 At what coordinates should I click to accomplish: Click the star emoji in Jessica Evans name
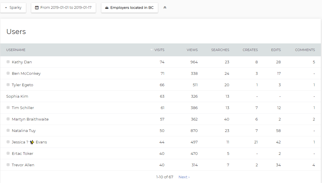point(32,142)
